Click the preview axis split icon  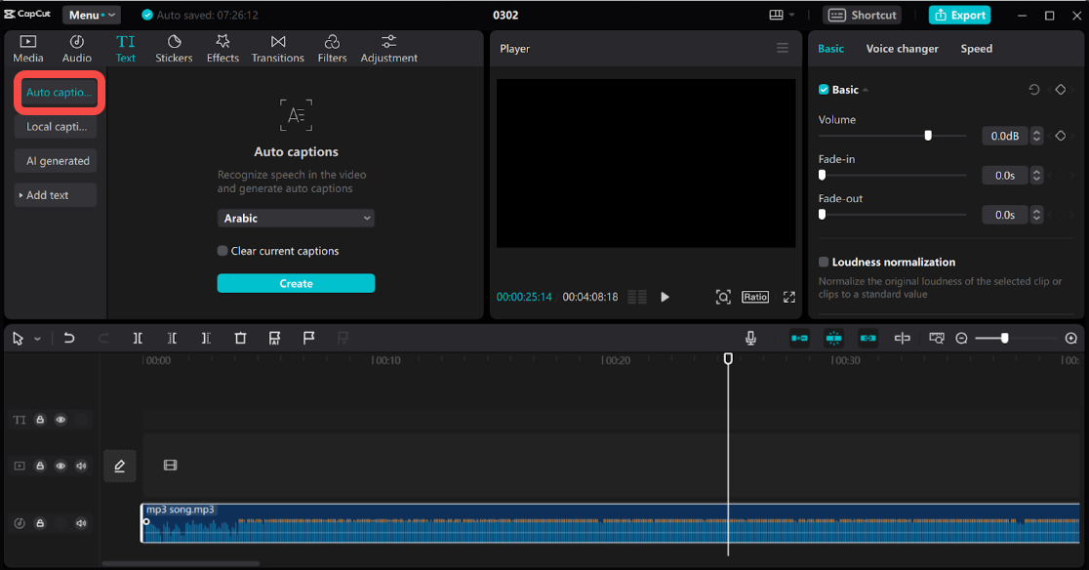coord(903,338)
